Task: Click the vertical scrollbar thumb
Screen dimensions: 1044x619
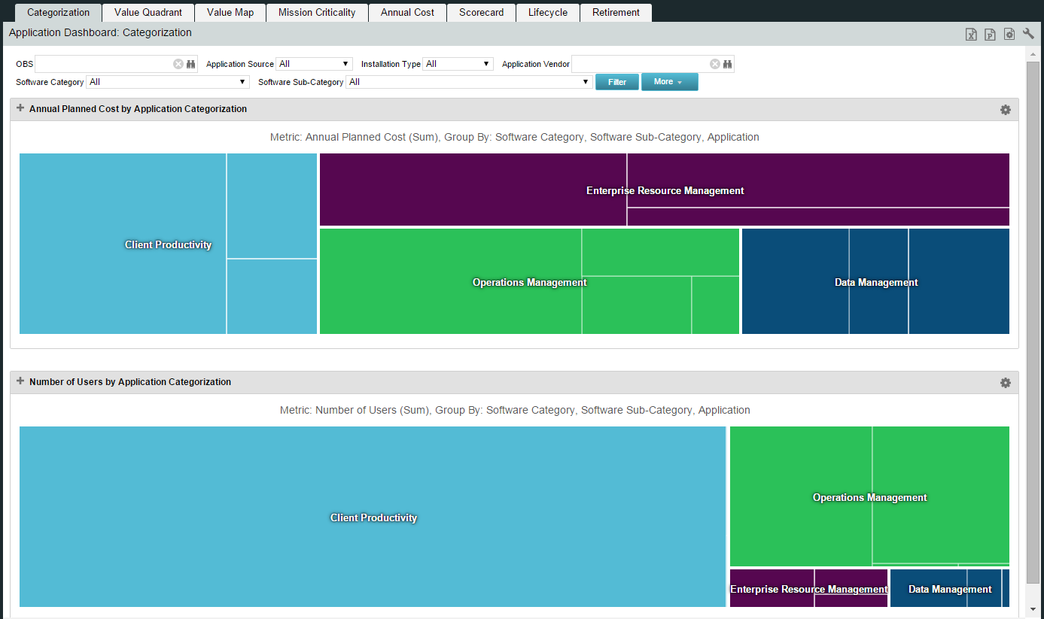Action: (x=1033, y=323)
